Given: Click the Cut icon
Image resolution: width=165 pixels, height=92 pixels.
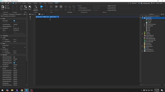Looking at the screenshot, I should point(6,6).
